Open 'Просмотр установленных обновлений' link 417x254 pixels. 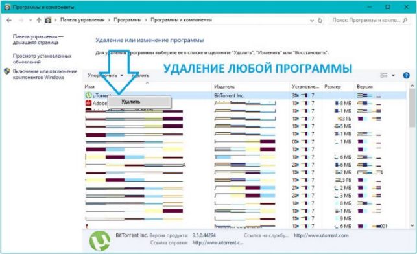pyautogui.click(x=42, y=59)
